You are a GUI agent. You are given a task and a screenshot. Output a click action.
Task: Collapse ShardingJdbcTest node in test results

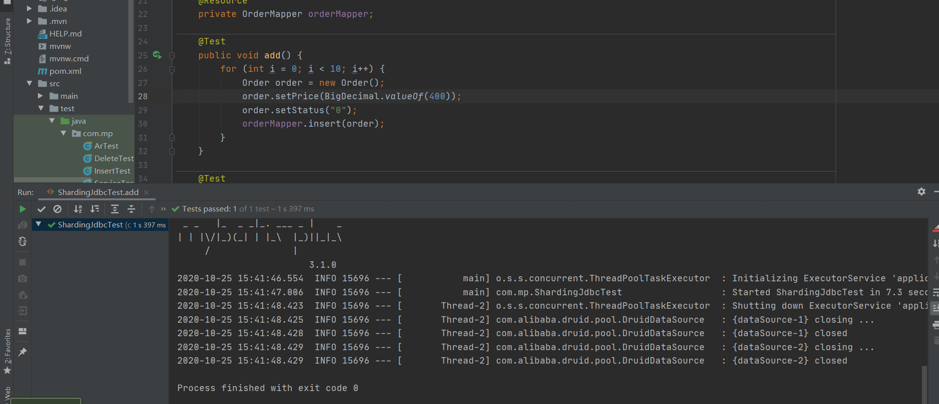click(38, 224)
